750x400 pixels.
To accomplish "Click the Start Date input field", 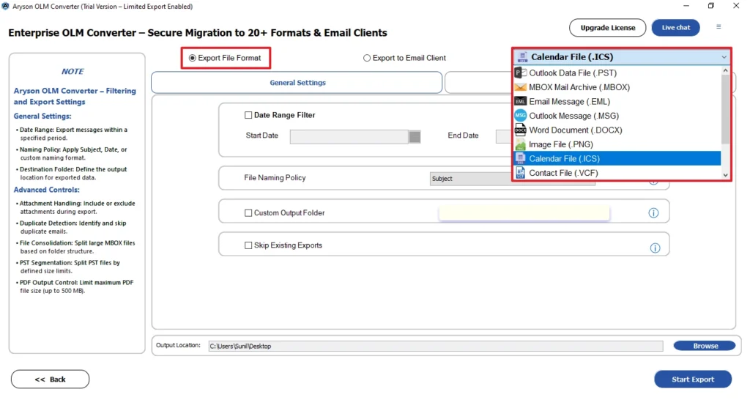I will [x=349, y=137].
